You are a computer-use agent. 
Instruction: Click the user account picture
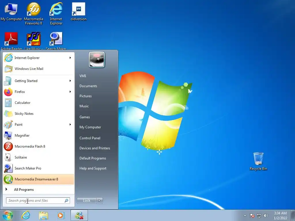click(97, 60)
